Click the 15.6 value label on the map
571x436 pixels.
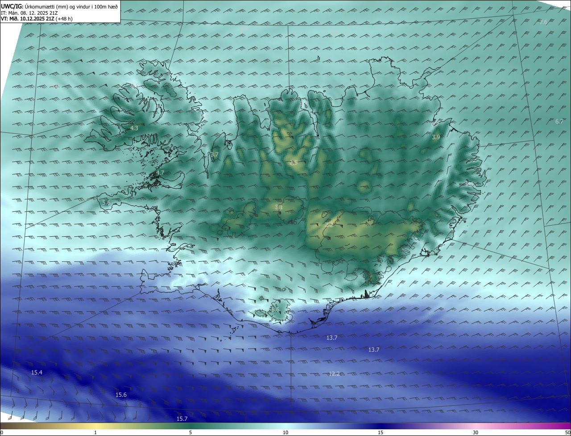coord(121,395)
